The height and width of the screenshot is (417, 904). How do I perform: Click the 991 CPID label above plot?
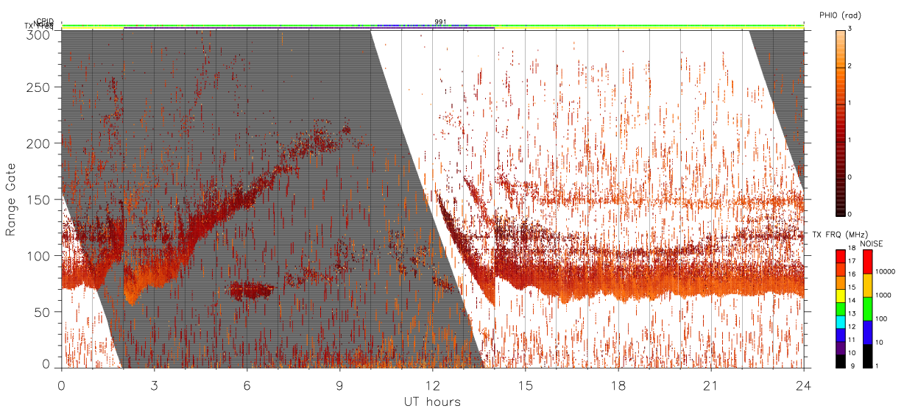pos(441,21)
